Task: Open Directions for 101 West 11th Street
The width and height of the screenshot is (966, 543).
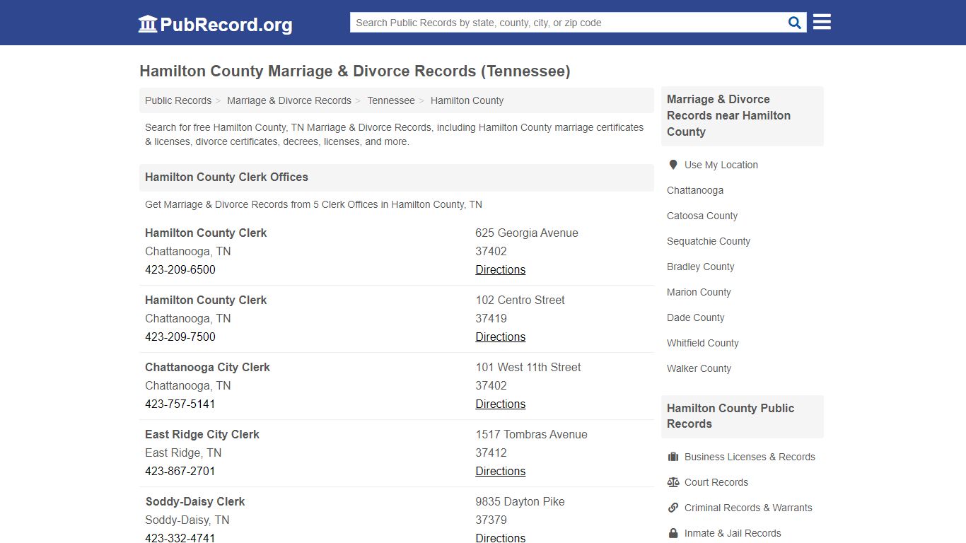Action: (501, 404)
